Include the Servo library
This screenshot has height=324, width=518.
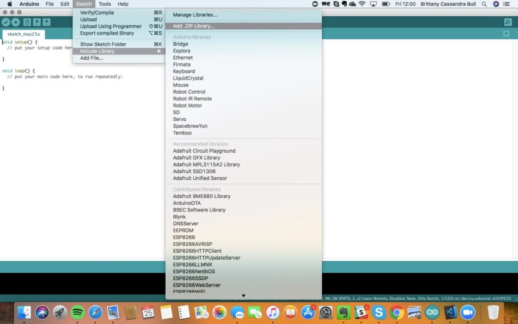(244, 119)
